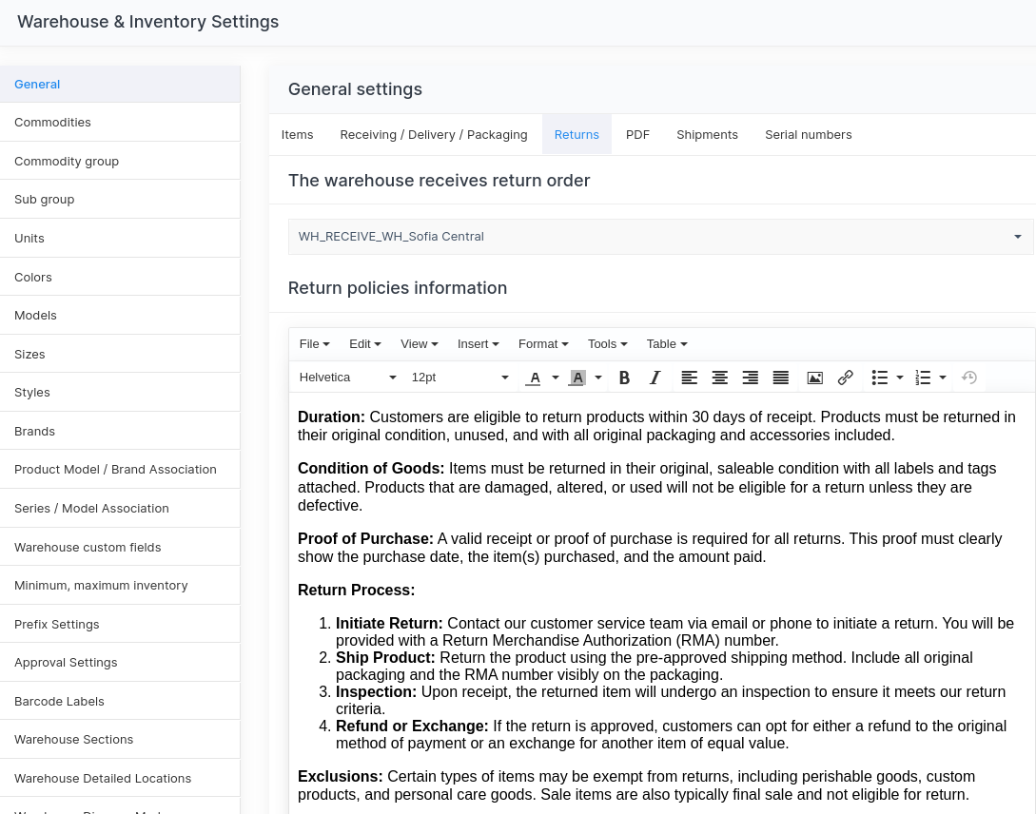Open the Serial numbers tab
The width and height of the screenshot is (1036, 814).
click(808, 135)
